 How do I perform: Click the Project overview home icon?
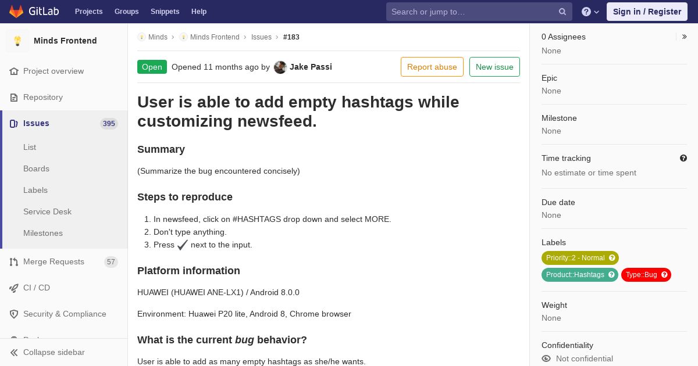14,71
